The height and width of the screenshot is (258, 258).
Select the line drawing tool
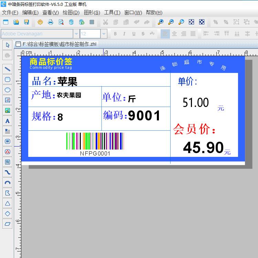pyautogui.click(x=8, y=69)
